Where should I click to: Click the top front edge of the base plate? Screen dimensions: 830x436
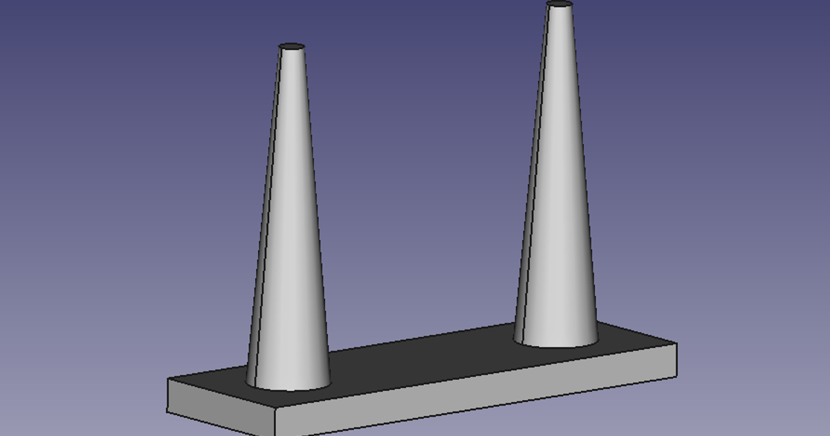tap(415, 386)
